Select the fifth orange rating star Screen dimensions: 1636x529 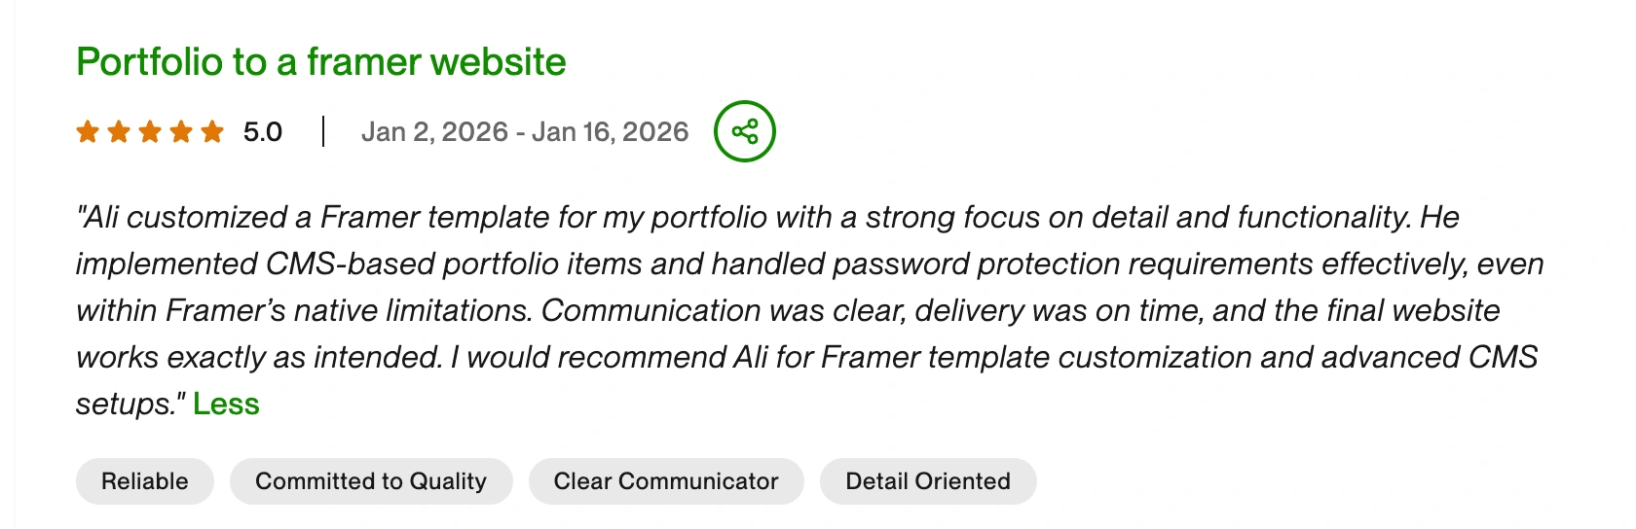pyautogui.click(x=212, y=131)
